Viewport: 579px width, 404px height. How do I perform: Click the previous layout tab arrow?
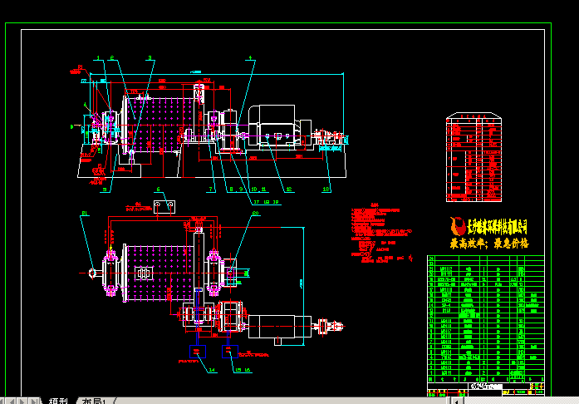(x=12, y=401)
